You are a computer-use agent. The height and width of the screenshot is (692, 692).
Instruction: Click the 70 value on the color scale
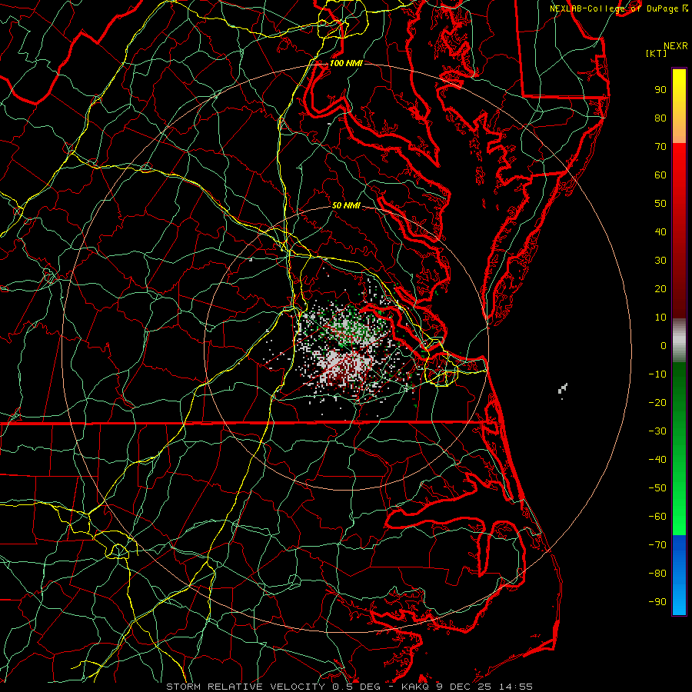click(660, 147)
